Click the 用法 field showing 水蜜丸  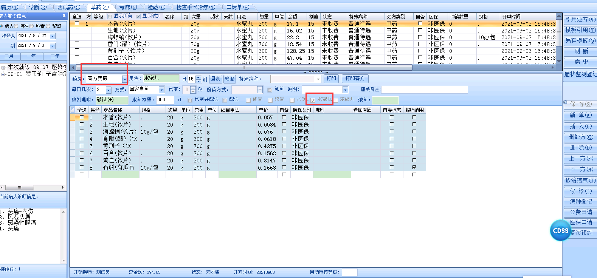click(x=161, y=79)
